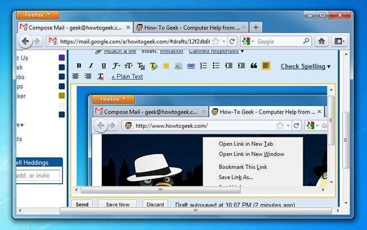
Task: Click the navy swatch beside "sk"
Action: click(x=62, y=67)
